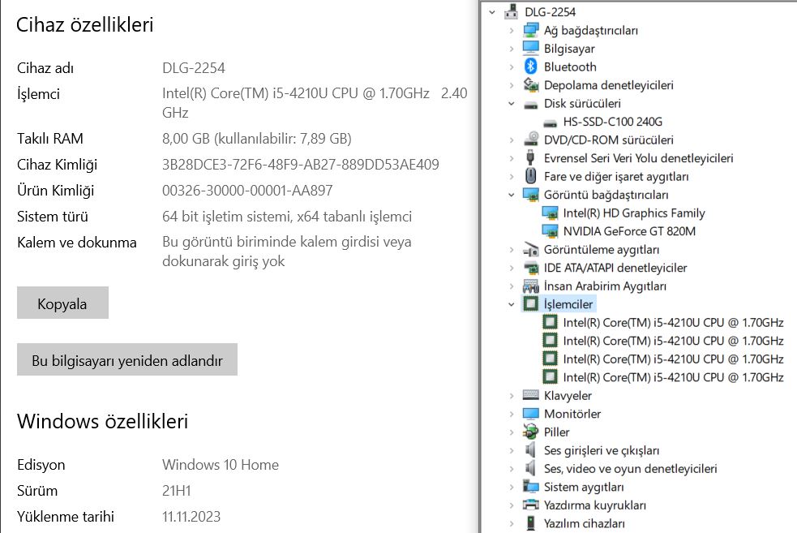
Task: Click the Bilgisayar monitor icon in the tree
Action: pos(530,49)
